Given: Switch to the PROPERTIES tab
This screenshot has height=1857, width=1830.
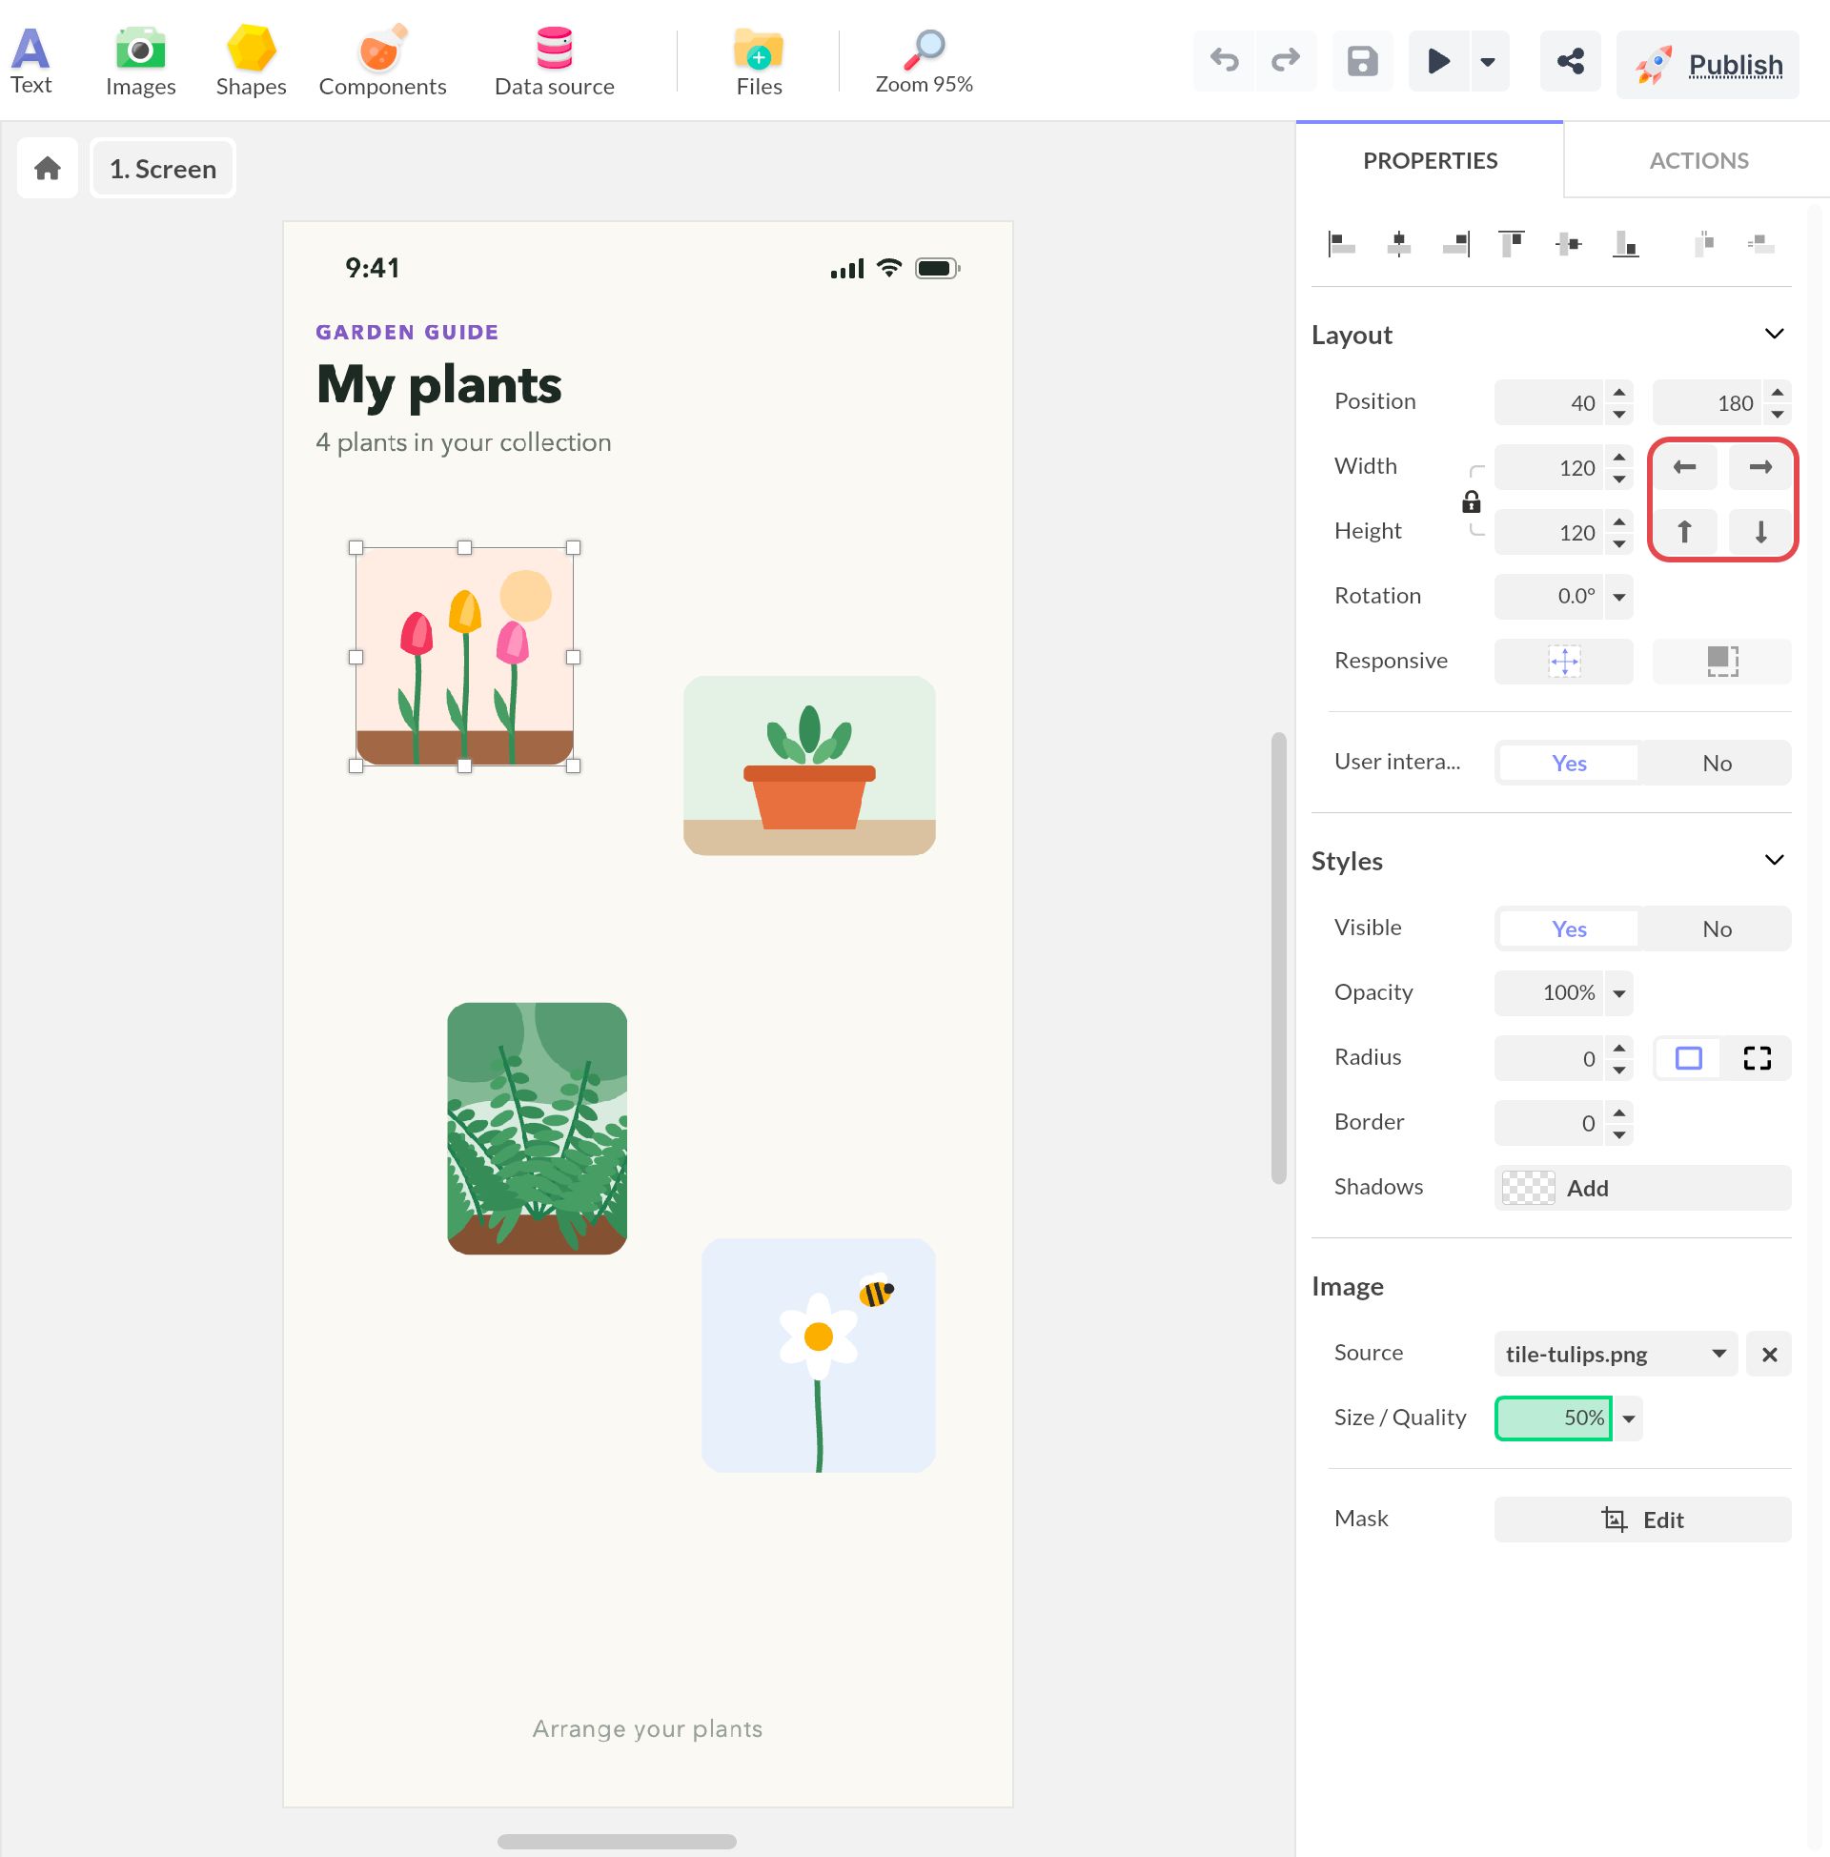Looking at the screenshot, I should pyautogui.click(x=1429, y=160).
